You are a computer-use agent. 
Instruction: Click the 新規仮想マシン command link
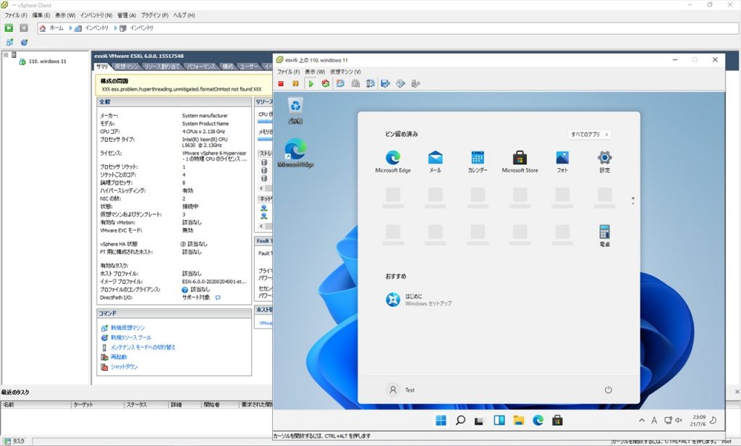point(127,328)
